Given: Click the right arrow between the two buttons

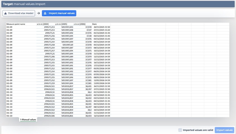Looking at the screenshot, I should click(38, 13).
